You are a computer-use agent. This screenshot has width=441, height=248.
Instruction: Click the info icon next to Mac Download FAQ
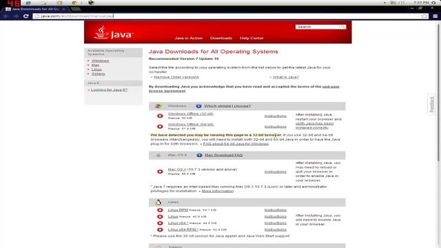pos(199,155)
